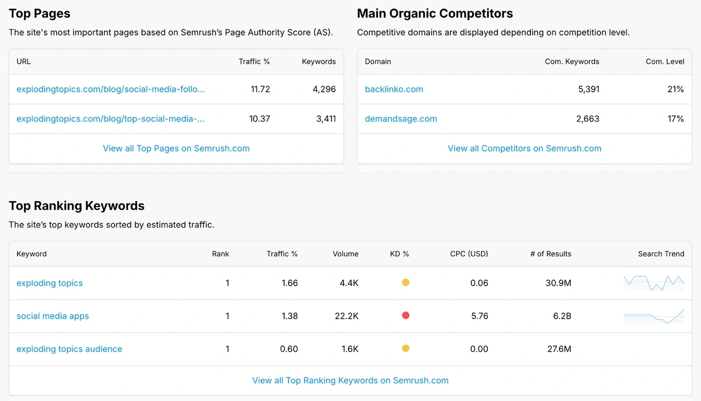Select the 11.72 traffic percentage value
This screenshot has height=401, width=701.
click(x=260, y=89)
